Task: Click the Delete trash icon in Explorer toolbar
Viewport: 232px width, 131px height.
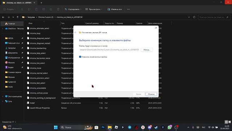Action: [58, 9]
